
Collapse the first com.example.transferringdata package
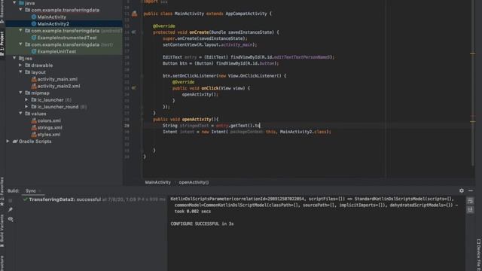click(x=20, y=10)
